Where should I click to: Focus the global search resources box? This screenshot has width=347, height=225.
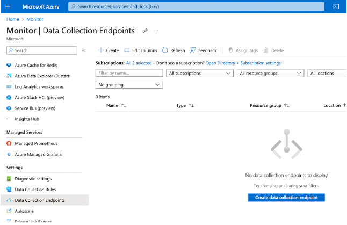[x=196, y=6]
